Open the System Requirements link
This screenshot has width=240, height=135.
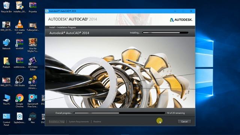point(79,121)
